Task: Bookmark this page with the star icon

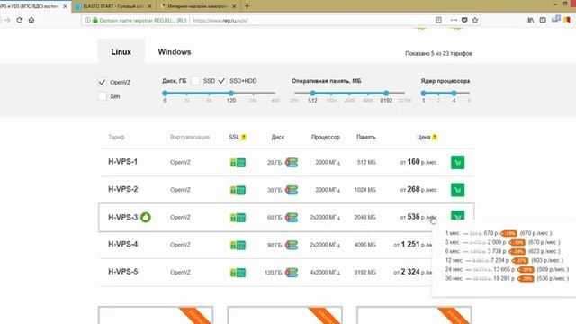Action: 475,20
